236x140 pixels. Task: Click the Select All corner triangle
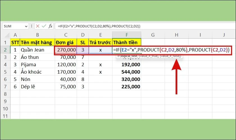click(7, 35)
